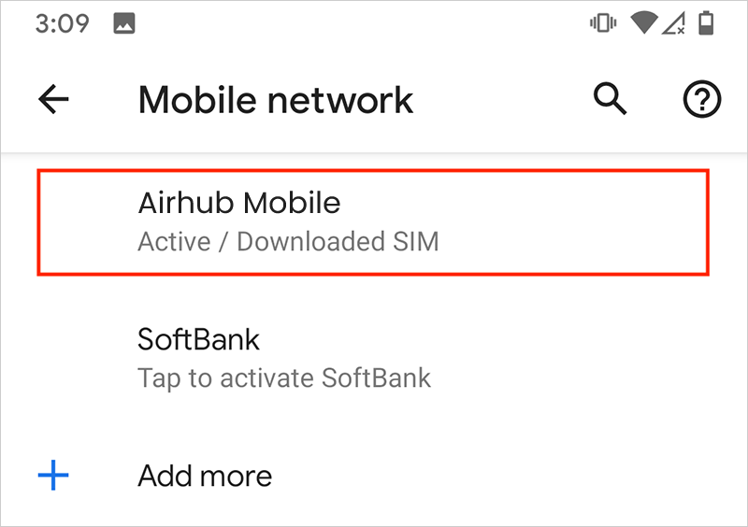
Task: Tap the vibrate mode status icon
Action: coord(603,24)
